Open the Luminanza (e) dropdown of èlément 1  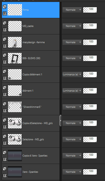pyautogui.click(x=72, y=91)
